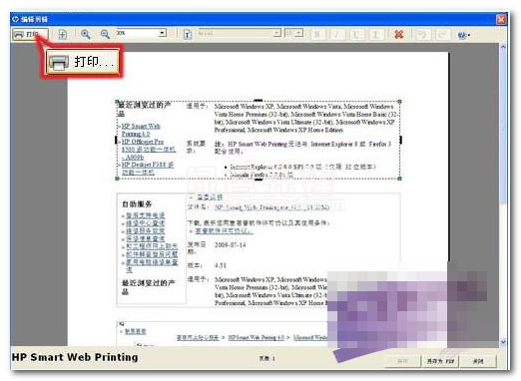521x381 pixels.
Task: Click the Print (打印) toolbar button
Action: pos(30,35)
